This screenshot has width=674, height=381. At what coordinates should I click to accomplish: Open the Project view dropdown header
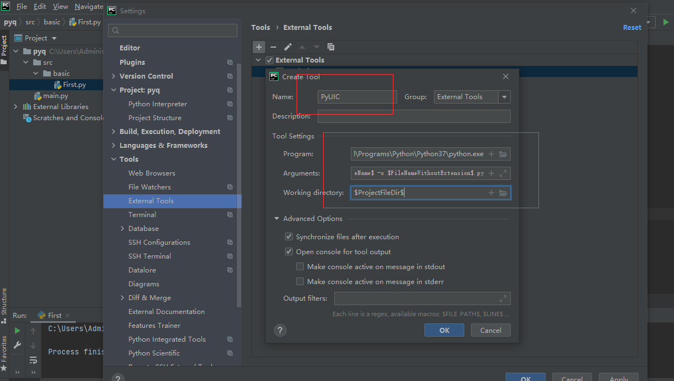point(35,38)
